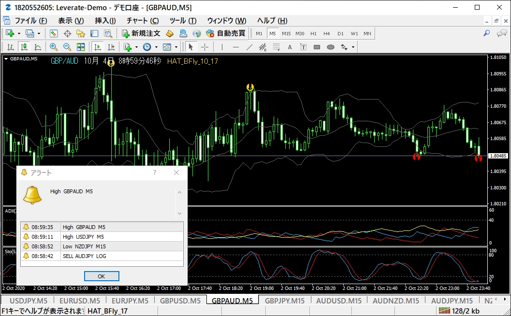
Task: Switch to the GBPJPY.M15 chart tab
Action: (x=284, y=301)
